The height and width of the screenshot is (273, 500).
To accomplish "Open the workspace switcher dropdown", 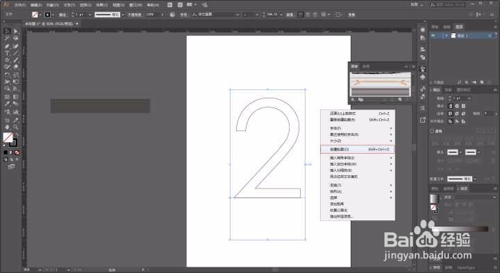I will point(417,4).
